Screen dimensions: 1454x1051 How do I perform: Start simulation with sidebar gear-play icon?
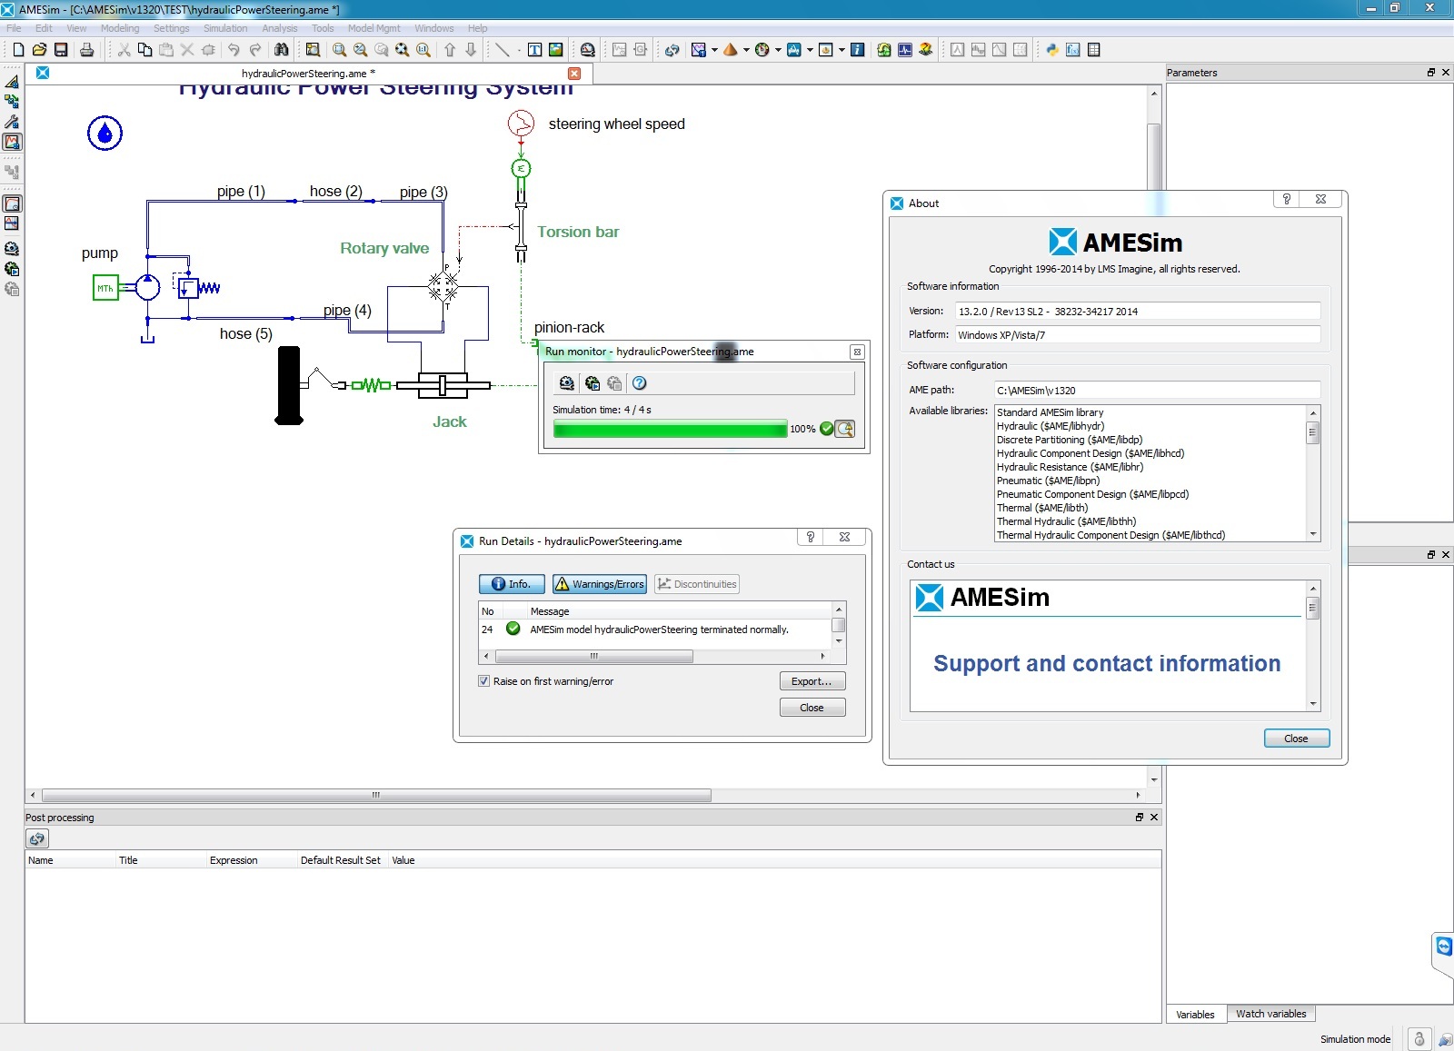[x=12, y=269]
